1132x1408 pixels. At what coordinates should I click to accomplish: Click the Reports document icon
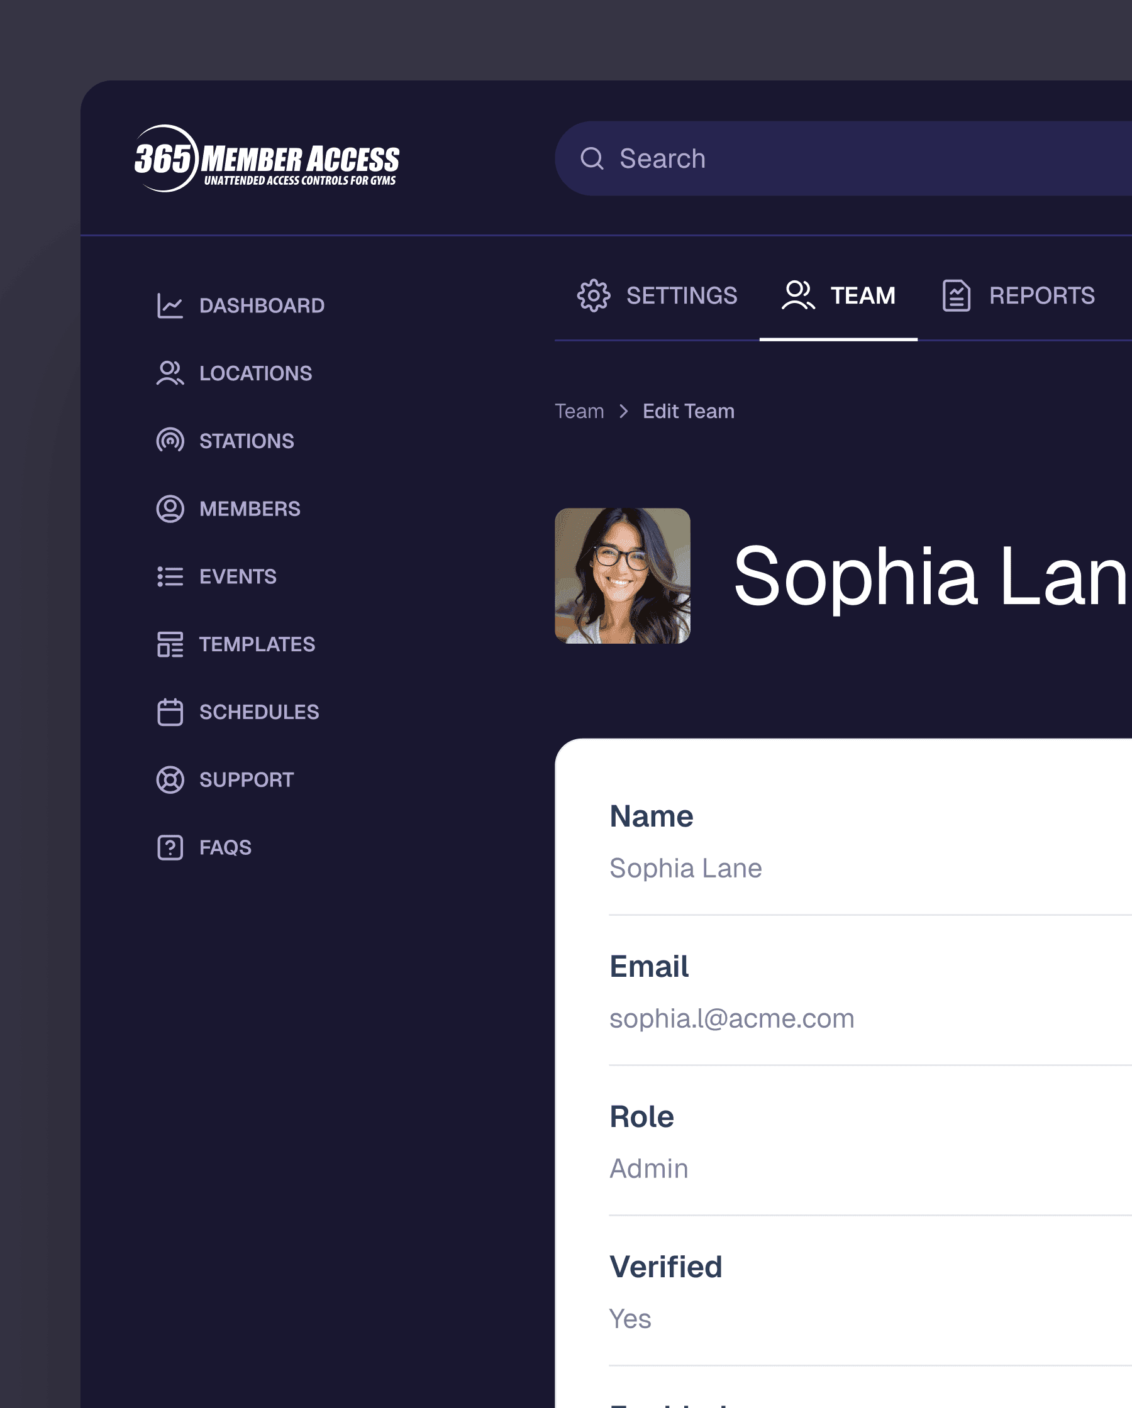coord(956,296)
